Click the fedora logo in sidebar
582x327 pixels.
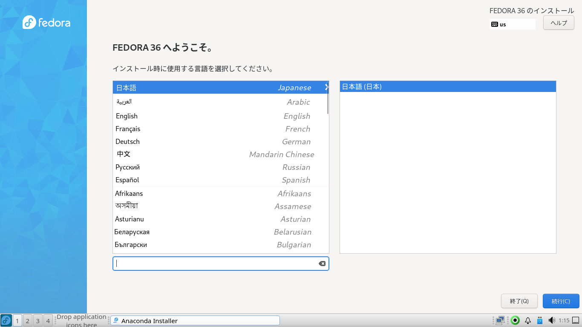[46, 22]
